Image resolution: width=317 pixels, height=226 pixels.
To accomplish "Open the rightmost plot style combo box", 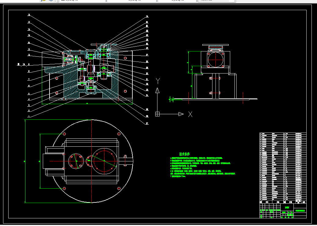I will (x=216, y=1).
